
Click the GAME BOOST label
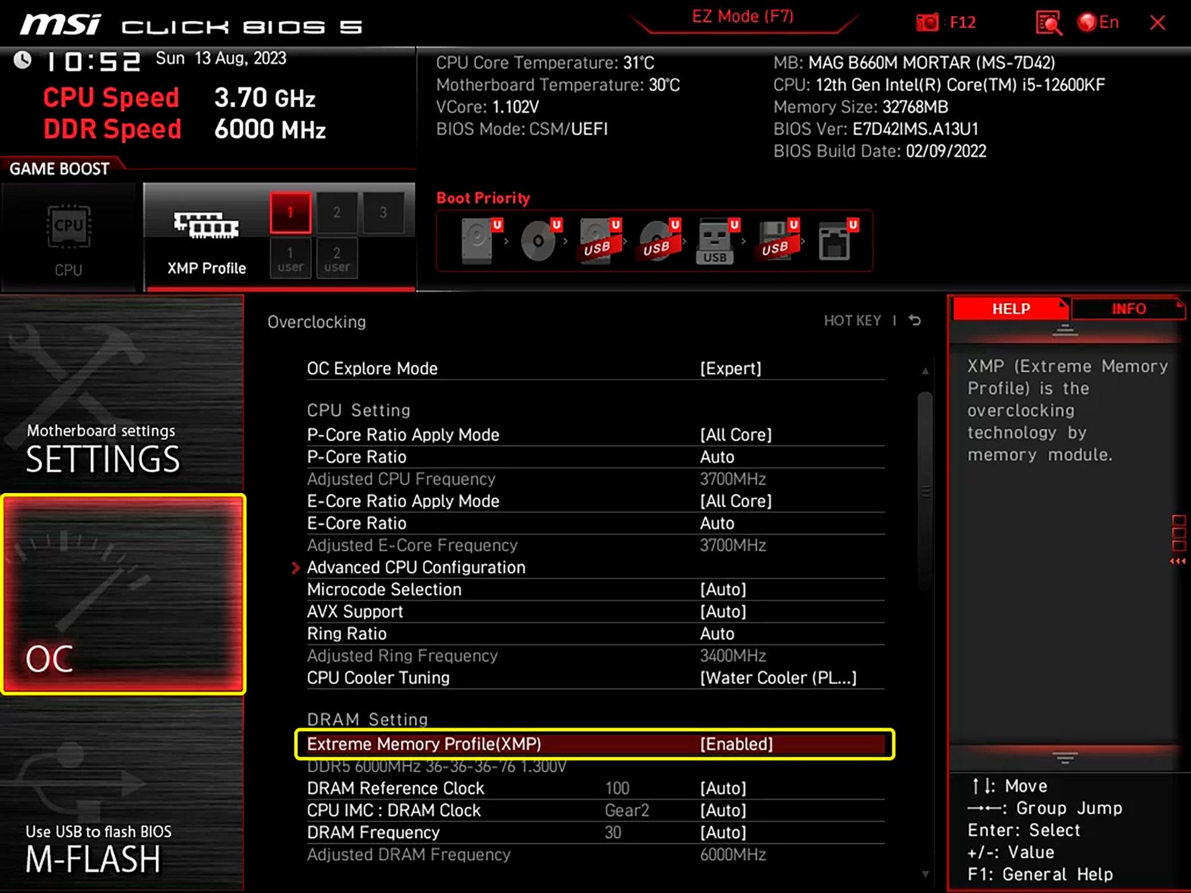point(59,169)
